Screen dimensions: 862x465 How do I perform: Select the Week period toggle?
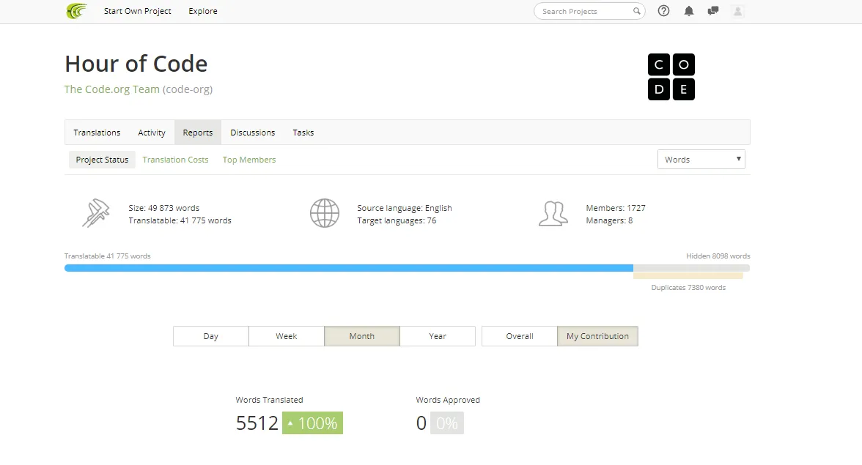click(287, 336)
